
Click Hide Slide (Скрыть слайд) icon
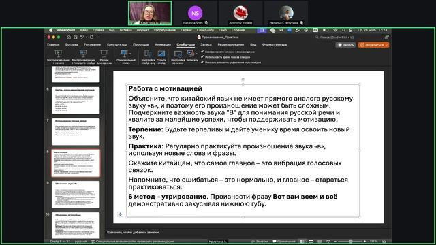(x=161, y=54)
